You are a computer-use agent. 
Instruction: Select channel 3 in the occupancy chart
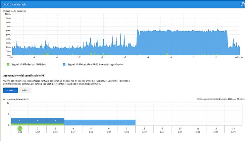click(56, 128)
